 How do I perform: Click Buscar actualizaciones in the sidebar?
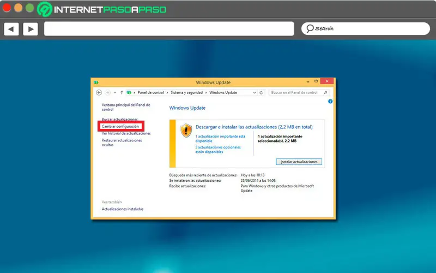click(x=119, y=119)
